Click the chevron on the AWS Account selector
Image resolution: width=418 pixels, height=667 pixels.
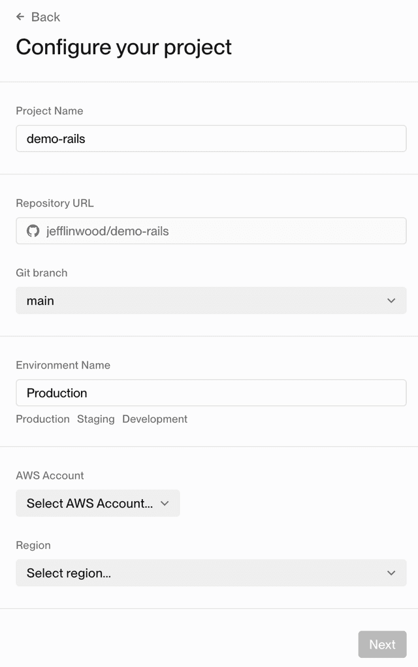(x=166, y=503)
